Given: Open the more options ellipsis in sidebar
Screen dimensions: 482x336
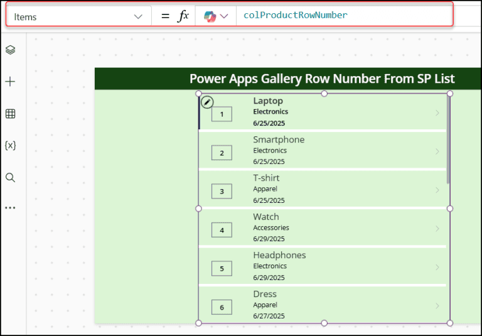Looking at the screenshot, I should [10, 208].
